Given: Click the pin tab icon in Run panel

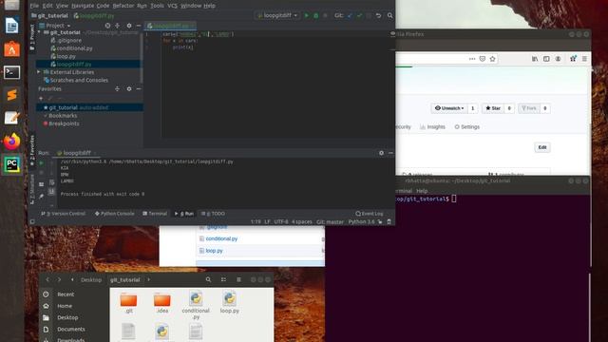Looking at the screenshot, I should click(x=42, y=197).
